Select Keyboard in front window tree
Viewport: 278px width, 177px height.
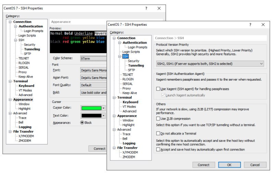(130, 102)
